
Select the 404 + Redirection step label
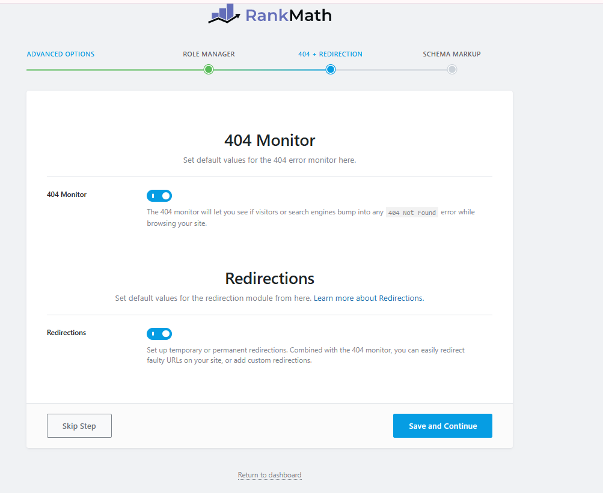coord(330,54)
